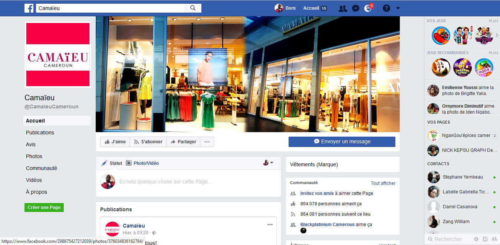The image size is (500, 245).
Task: Open chat with Stephane Yembeau
Action: point(462,177)
